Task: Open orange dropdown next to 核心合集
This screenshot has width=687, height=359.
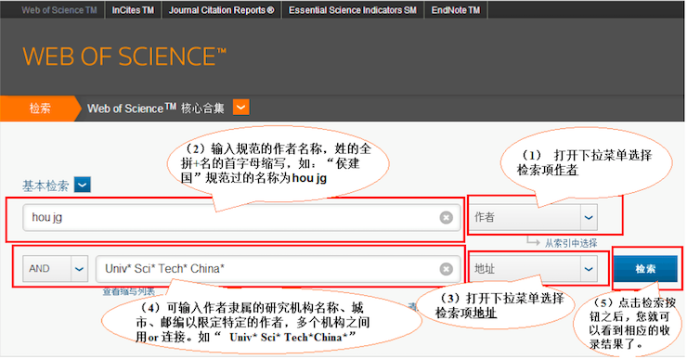Action: click(x=241, y=108)
